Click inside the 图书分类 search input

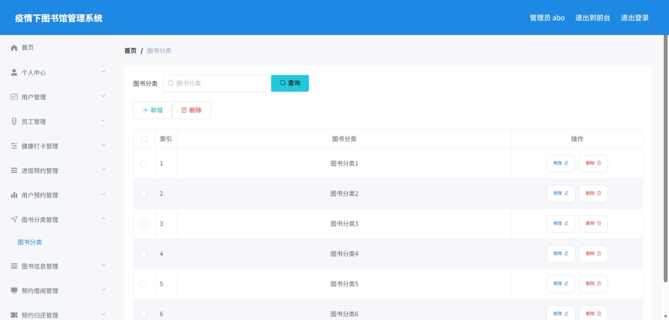point(214,83)
